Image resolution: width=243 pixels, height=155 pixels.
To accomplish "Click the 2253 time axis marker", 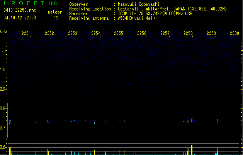I will pos(73,33).
